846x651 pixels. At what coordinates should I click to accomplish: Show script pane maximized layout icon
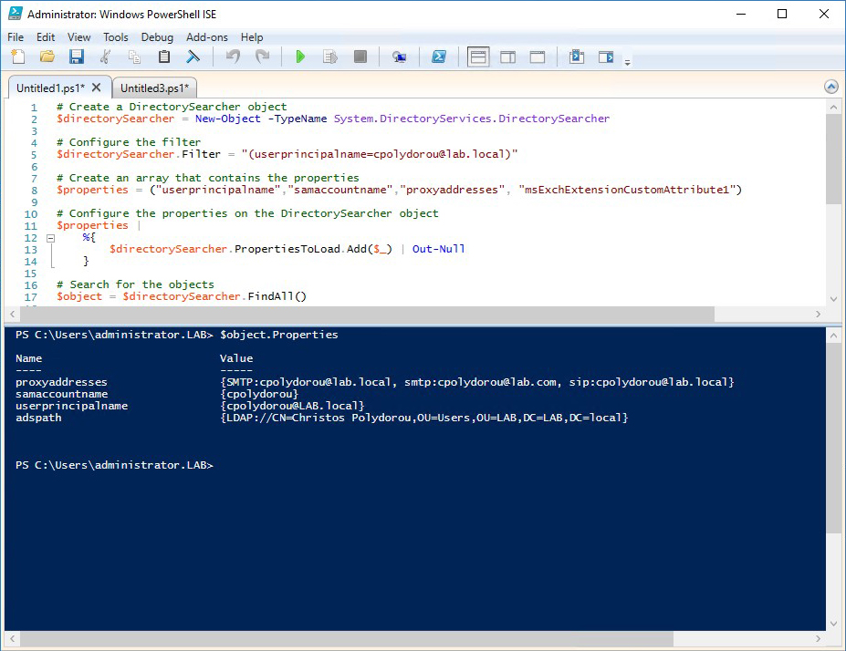[538, 57]
